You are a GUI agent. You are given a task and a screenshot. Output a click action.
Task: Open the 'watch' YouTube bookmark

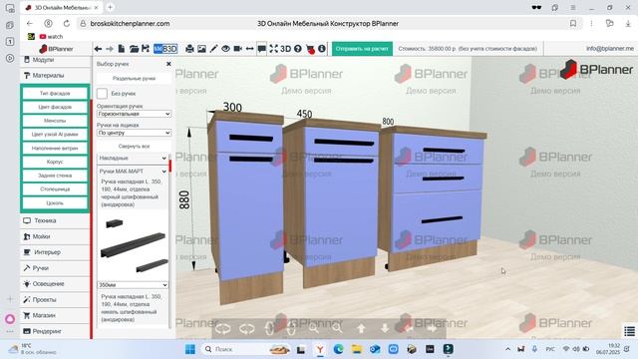[51, 37]
